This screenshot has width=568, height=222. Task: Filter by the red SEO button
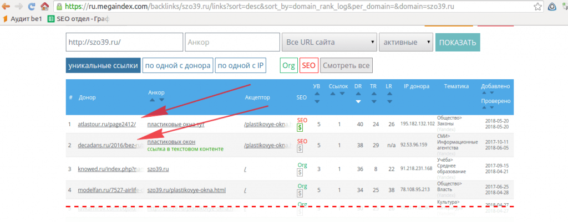coord(308,66)
